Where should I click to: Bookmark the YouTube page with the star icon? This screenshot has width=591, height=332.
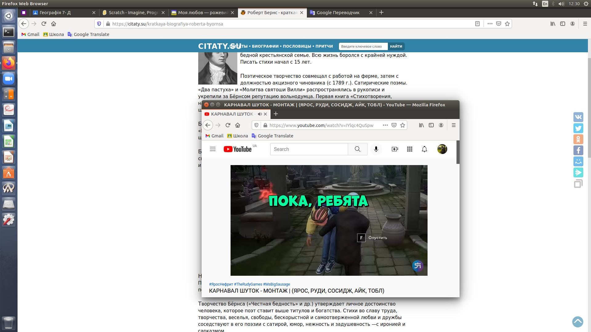pos(402,125)
